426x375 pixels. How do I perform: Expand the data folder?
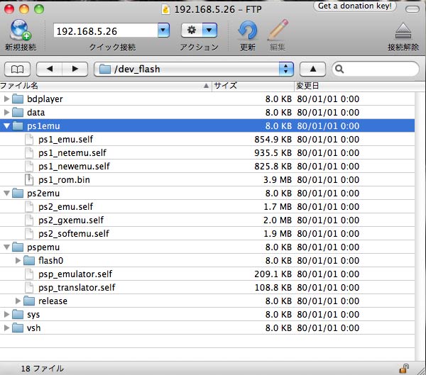point(7,112)
